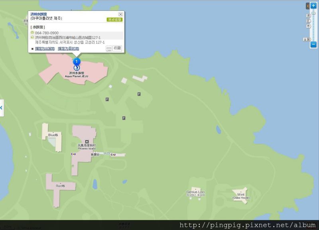Screen dimensions: 319x230
Task: Click the green 地点信息 button
Action: pyautogui.click(x=114, y=20)
